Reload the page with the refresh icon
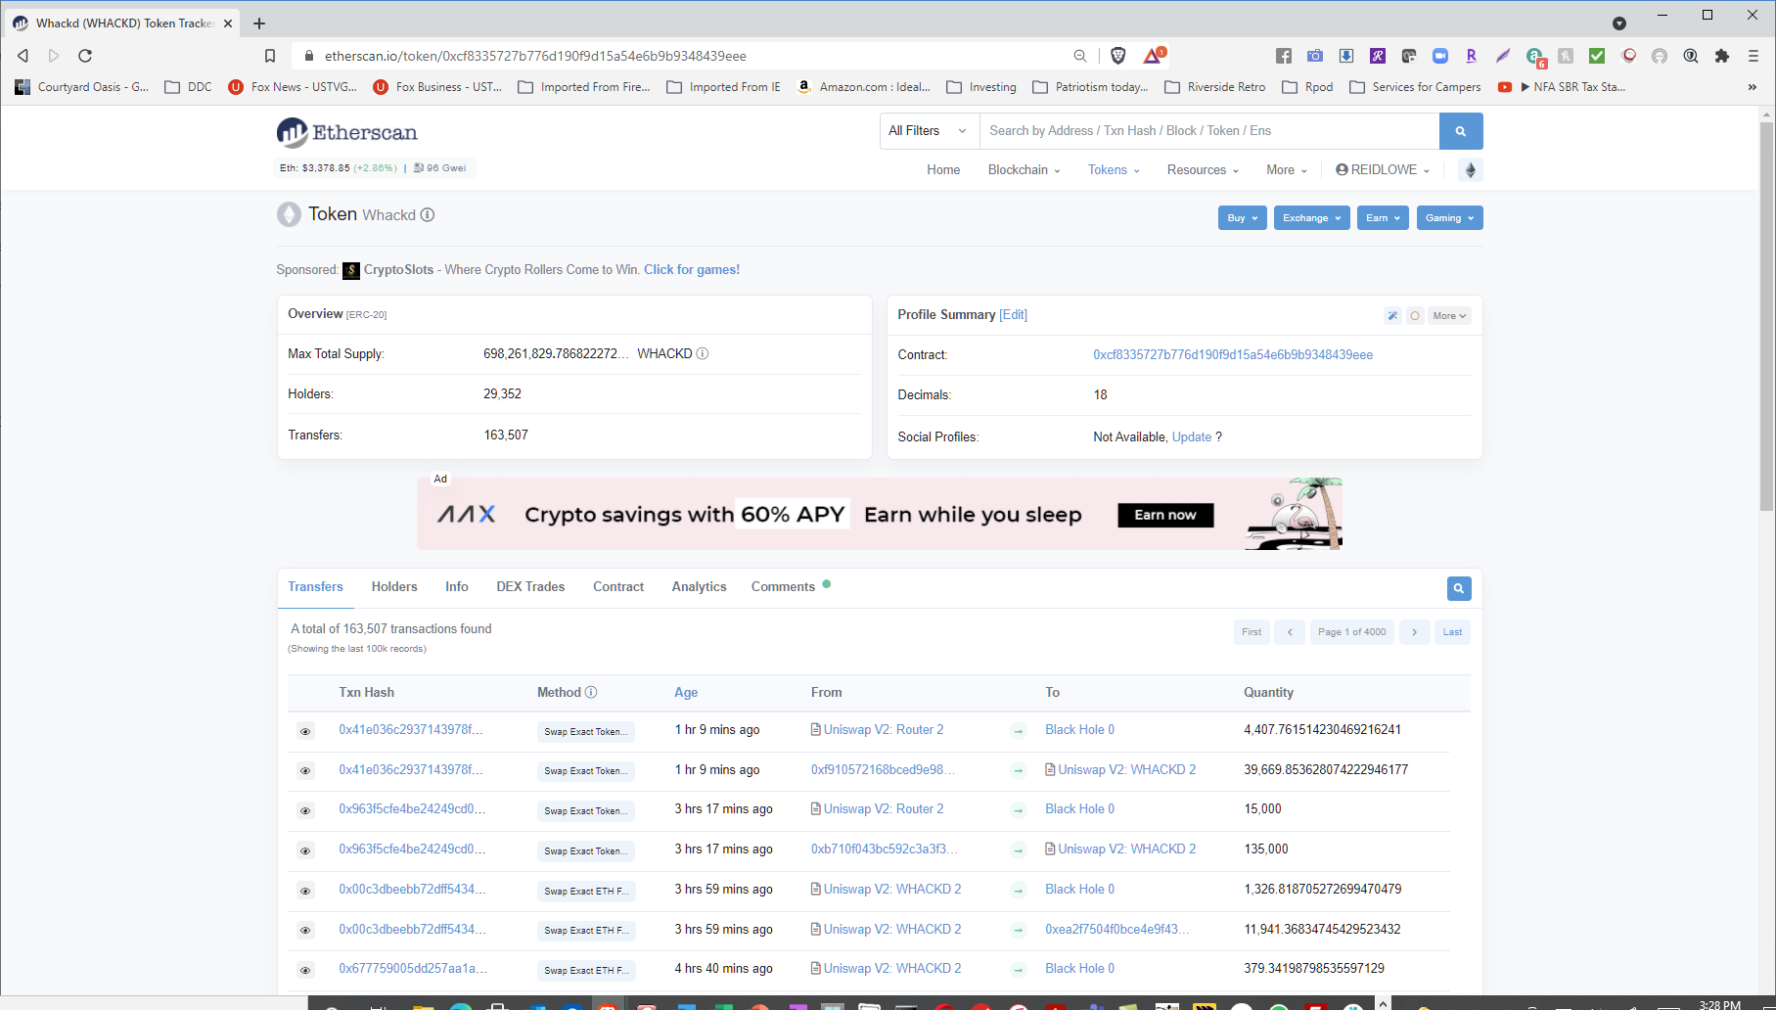Viewport: 1776px width, 1010px height. click(85, 56)
